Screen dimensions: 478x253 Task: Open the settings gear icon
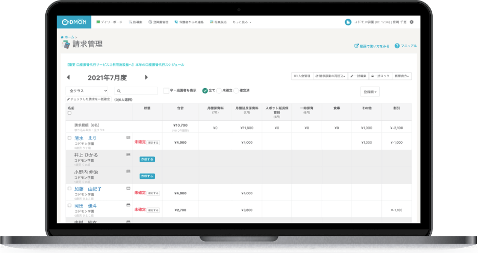tap(411, 22)
